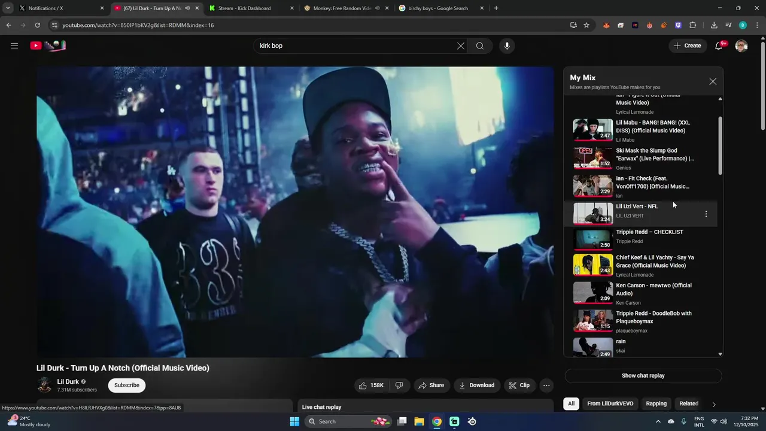Play the 'rain' video by skai

coord(640,347)
